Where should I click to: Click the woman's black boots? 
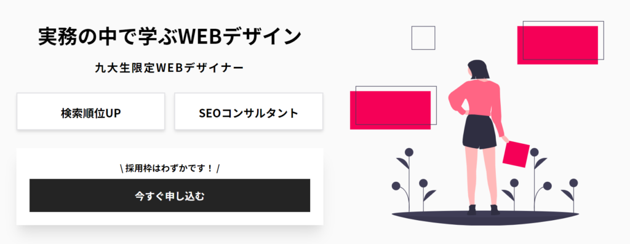[x=484, y=210]
